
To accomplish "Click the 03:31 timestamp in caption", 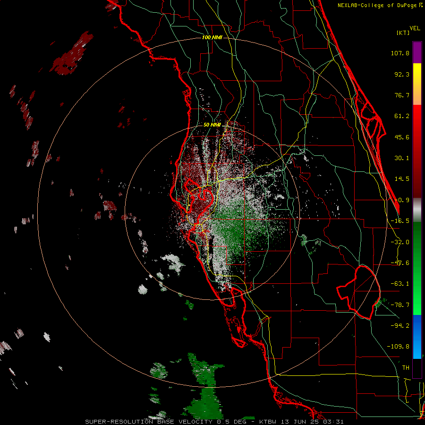I will point(333,422).
